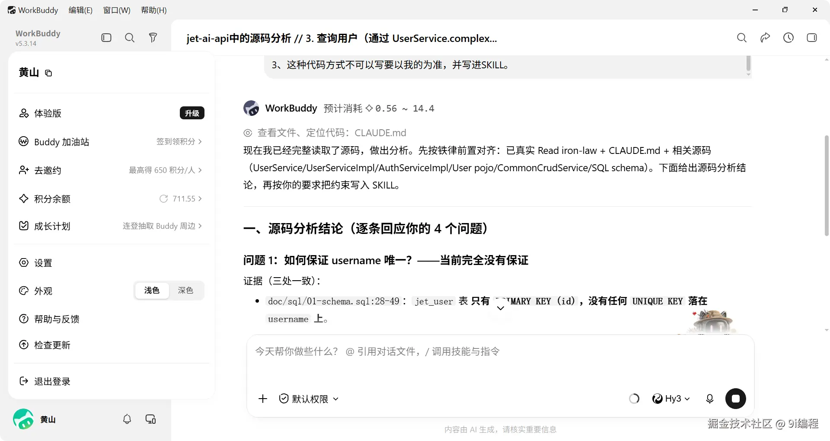The height and width of the screenshot is (441, 830).
Task: Jump to latest message arrow
Action: coord(501,308)
